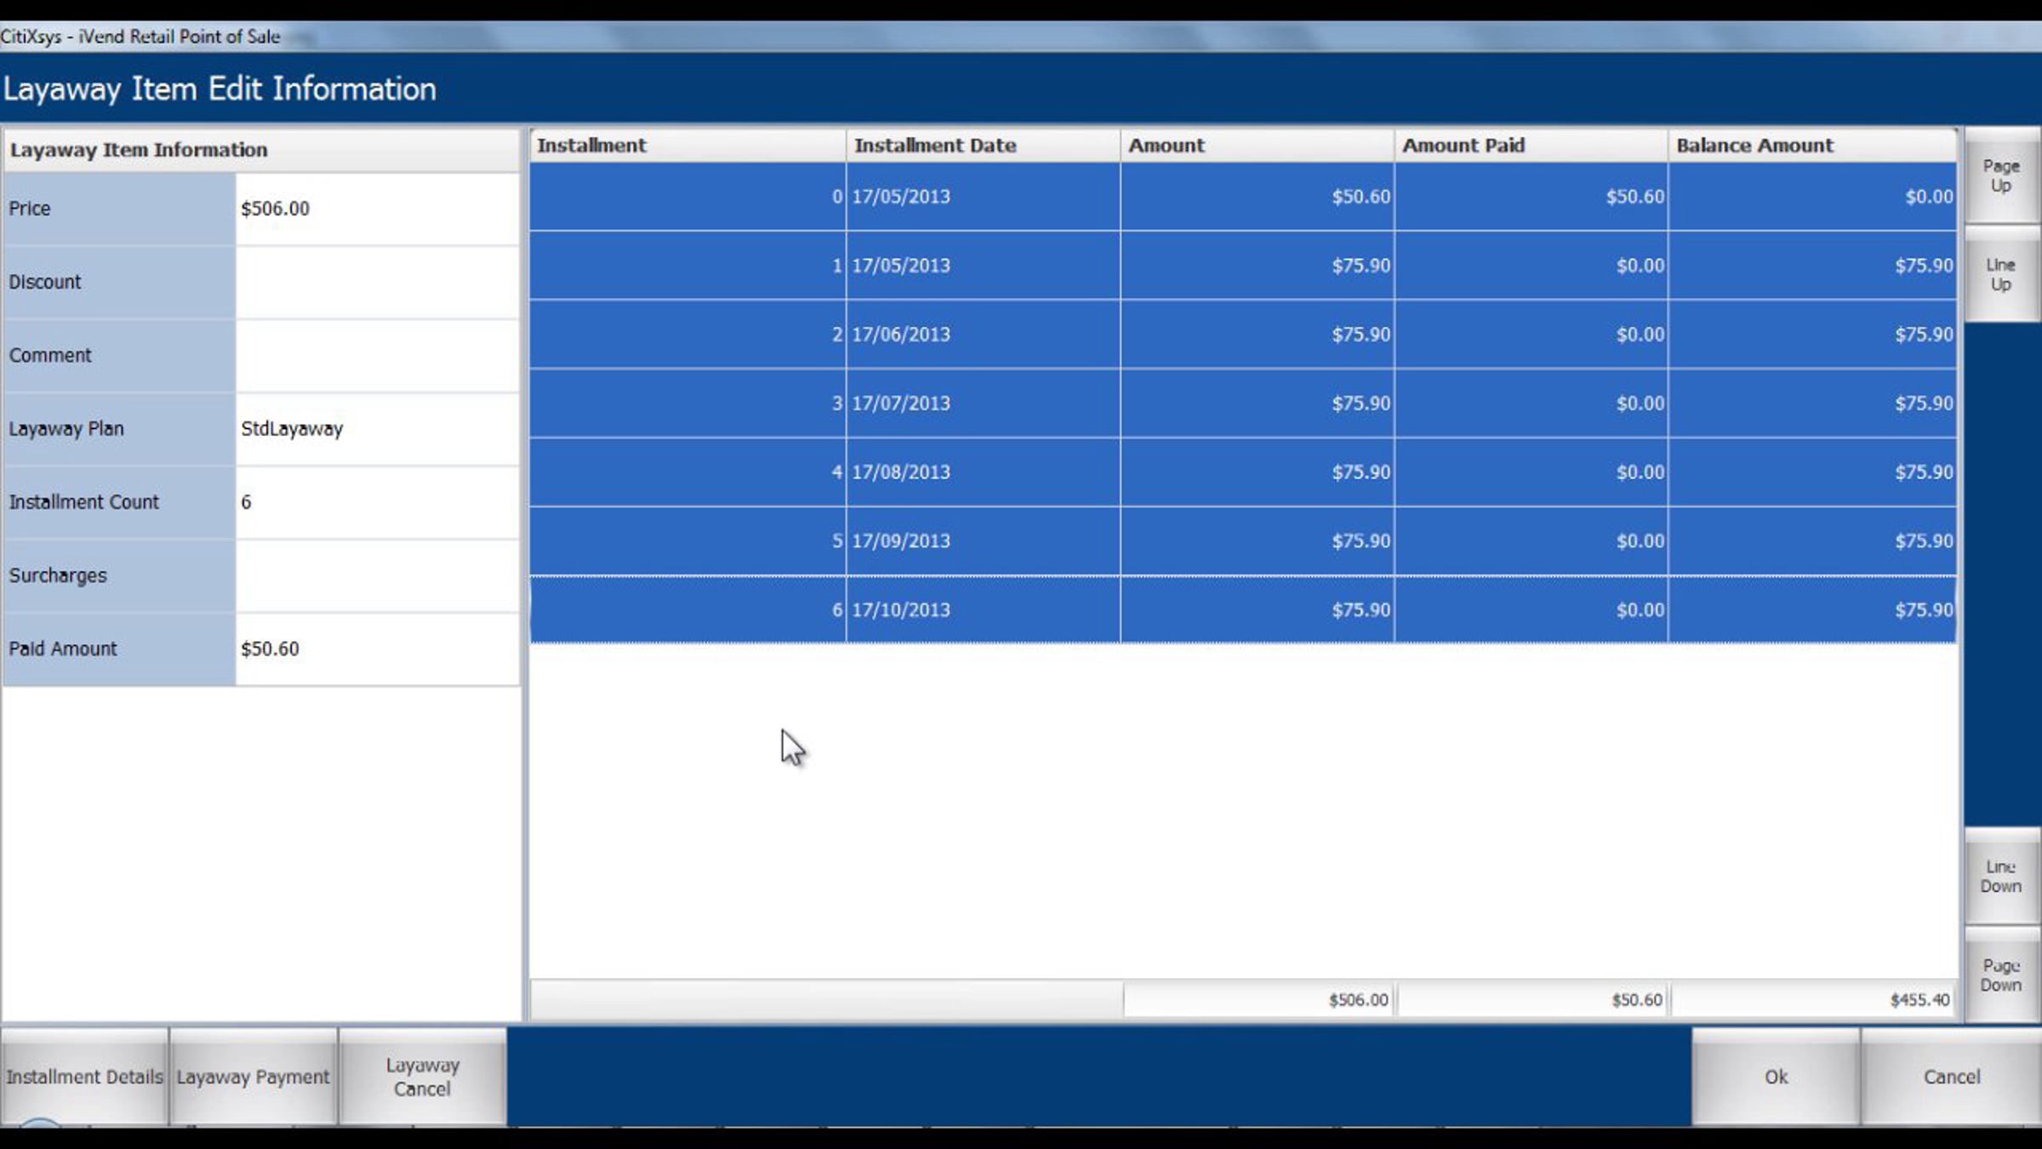
Task: Click the $75.90 Amount in installment 3 row
Action: click(1258, 403)
